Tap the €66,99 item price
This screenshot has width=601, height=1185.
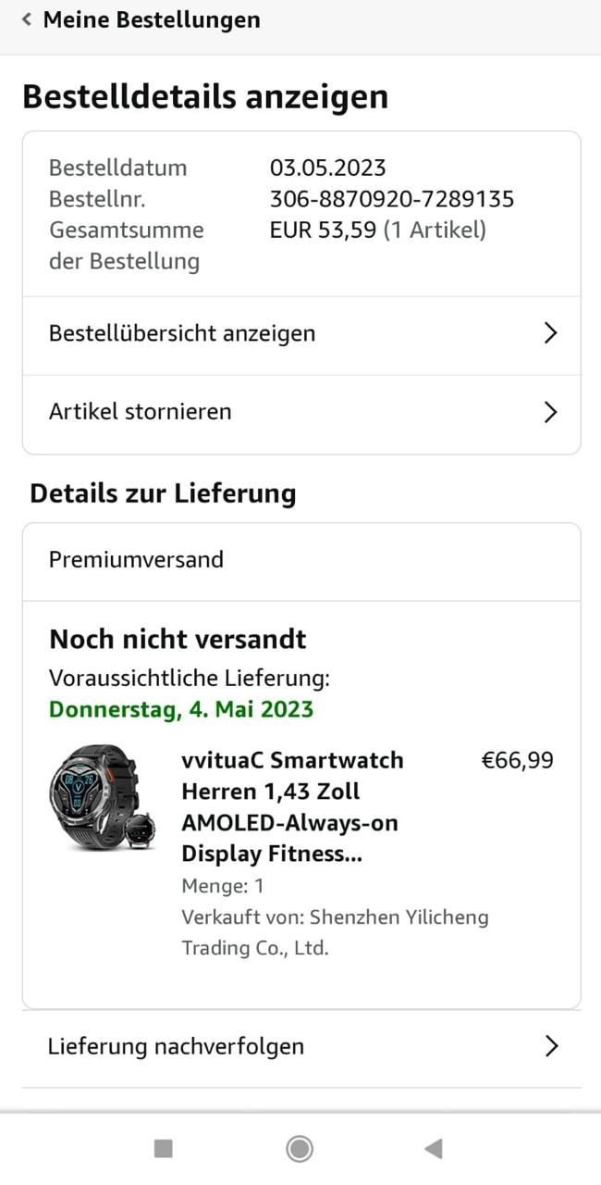[x=517, y=761]
